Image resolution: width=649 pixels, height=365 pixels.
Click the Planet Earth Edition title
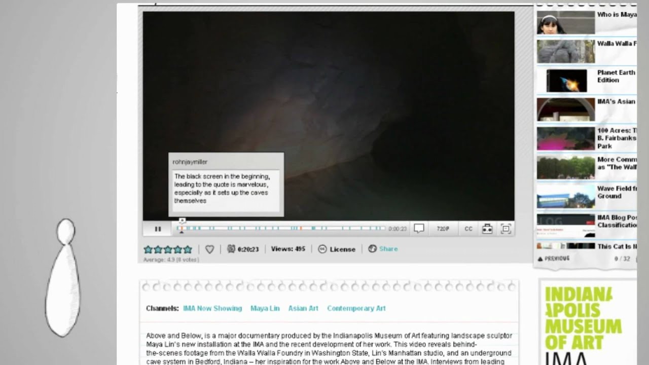[616, 76]
